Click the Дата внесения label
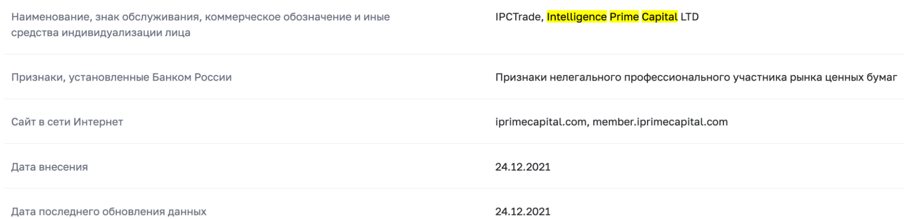Screen dimensions: 904x219 click(x=49, y=167)
